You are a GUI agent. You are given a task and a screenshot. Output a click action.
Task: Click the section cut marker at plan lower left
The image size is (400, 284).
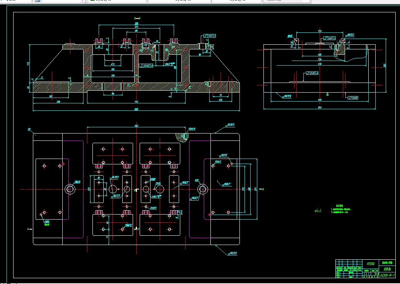tap(29, 229)
